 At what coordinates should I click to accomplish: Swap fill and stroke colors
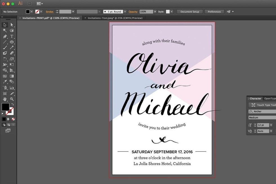(x=13, y=104)
